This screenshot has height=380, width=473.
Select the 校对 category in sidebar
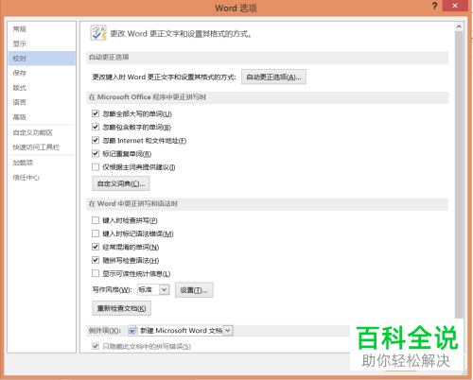tap(42, 59)
